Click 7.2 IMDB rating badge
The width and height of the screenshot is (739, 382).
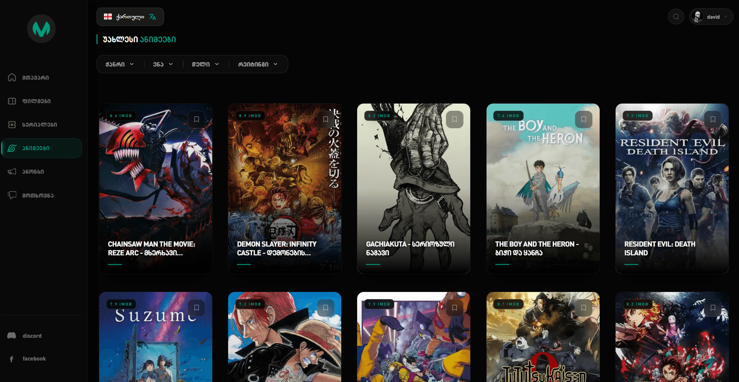[x=250, y=304]
